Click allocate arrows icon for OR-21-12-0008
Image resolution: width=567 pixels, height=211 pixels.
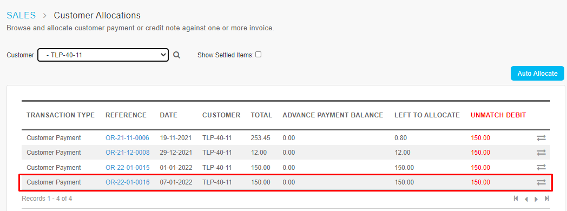[541, 153]
